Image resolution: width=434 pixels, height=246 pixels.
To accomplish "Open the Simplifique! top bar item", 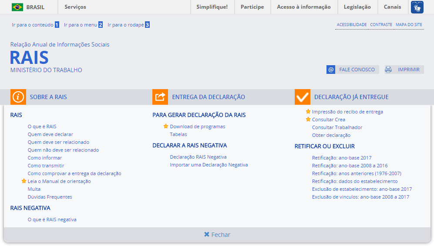I will [x=212, y=7].
